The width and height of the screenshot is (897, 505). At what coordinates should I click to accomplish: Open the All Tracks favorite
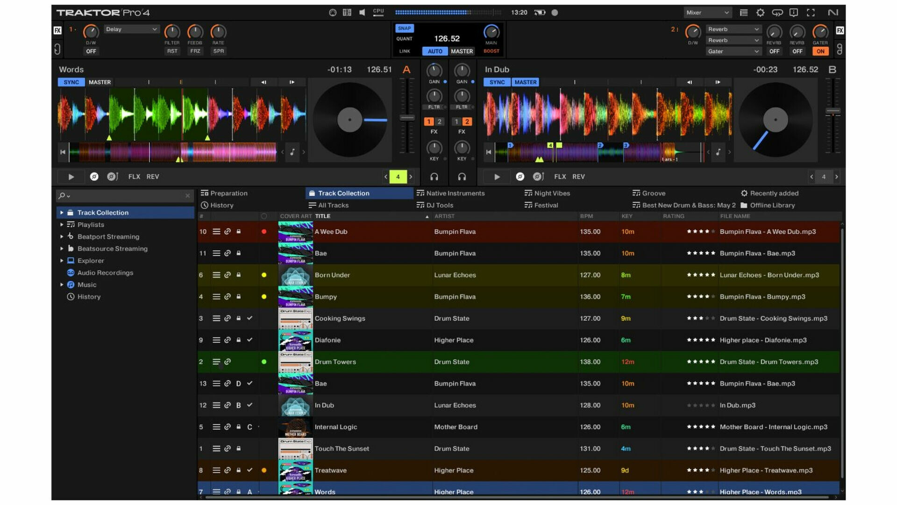(328, 205)
